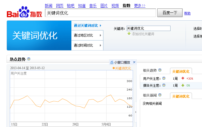Open the 新闻 navigation link
Viewport: 202px width, 127px height.
pos(48,6)
